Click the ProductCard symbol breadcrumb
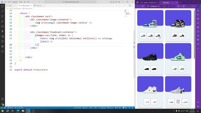201x113 pixels. click(28, 8)
